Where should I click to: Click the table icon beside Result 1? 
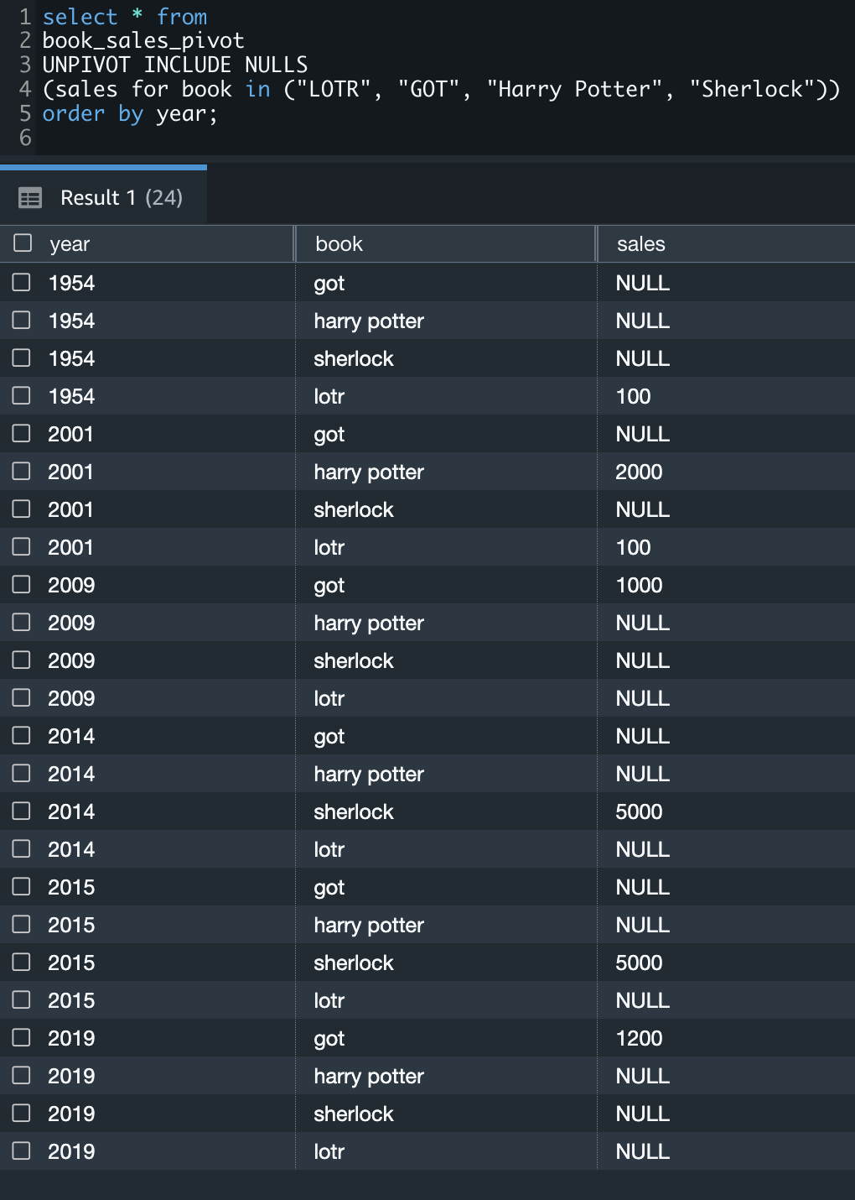click(30, 198)
